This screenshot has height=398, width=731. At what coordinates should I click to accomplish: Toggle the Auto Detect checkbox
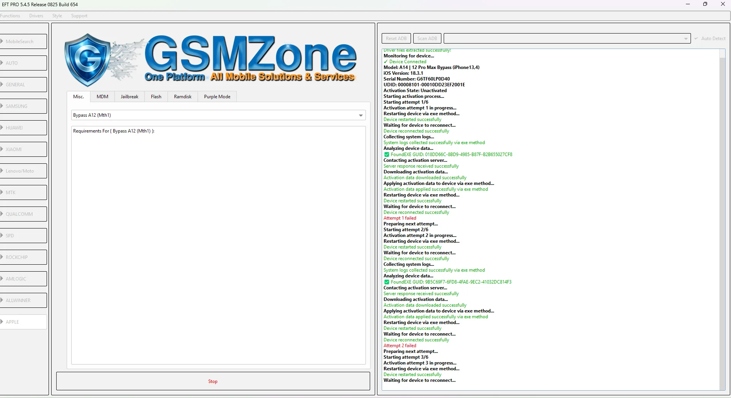click(696, 39)
